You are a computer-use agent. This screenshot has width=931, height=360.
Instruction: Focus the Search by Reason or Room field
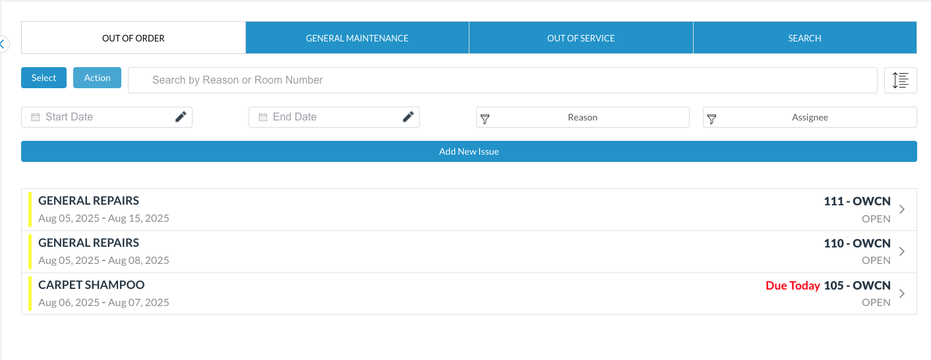coord(501,80)
